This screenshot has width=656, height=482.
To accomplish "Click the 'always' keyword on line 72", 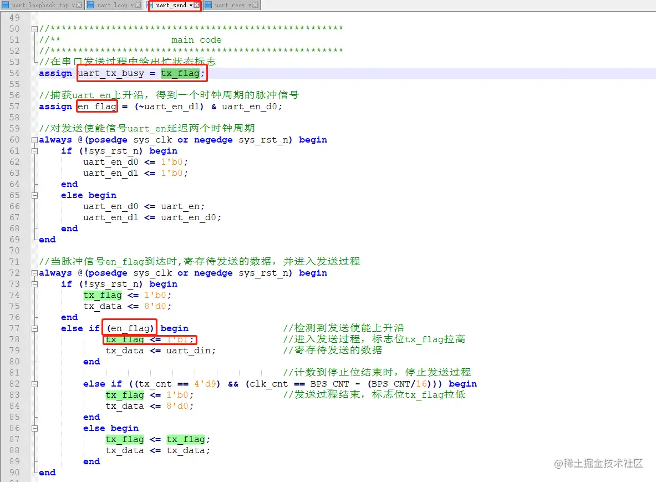I will click(55, 273).
